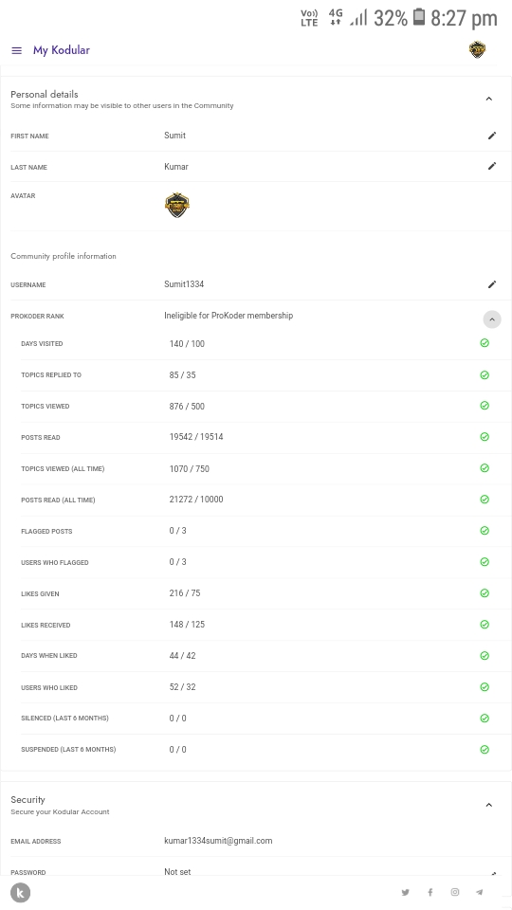Click the Likes Given green check mark
Viewport: 512px width, 910px height.
point(485,593)
